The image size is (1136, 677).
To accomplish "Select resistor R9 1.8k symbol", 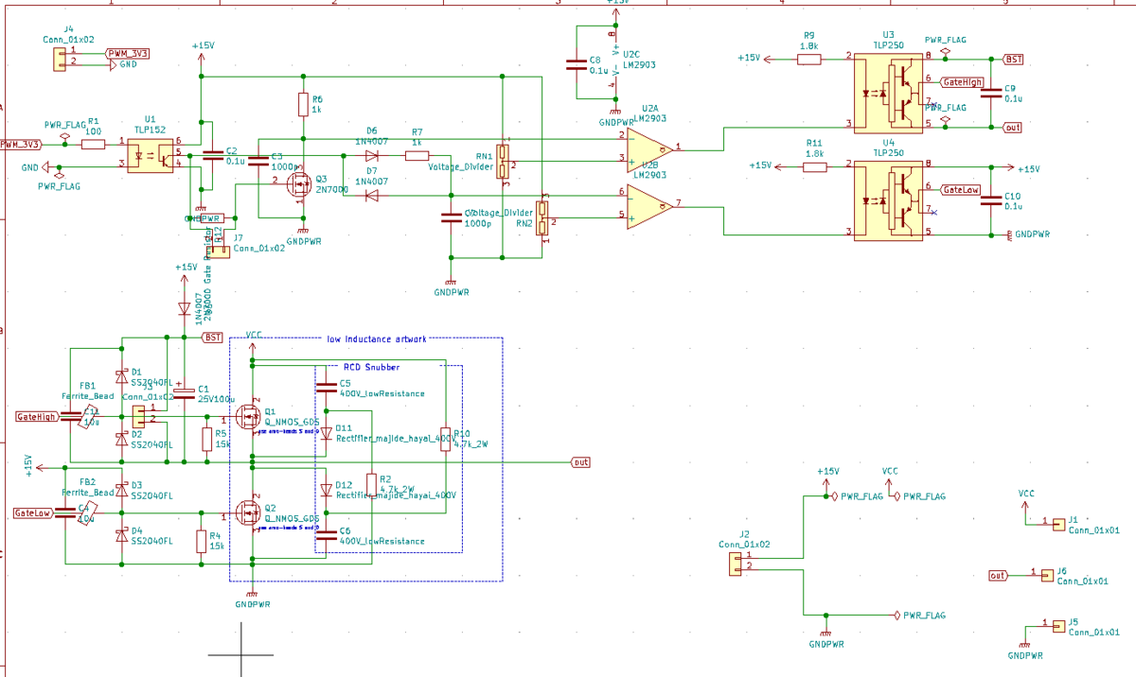I will click(x=809, y=59).
